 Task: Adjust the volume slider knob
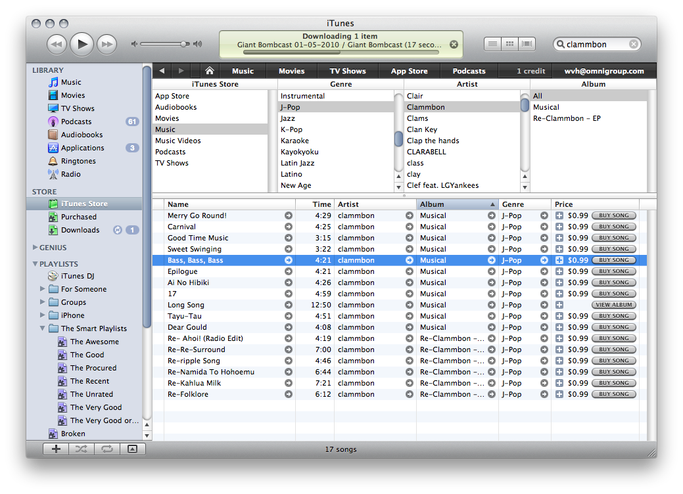click(x=185, y=44)
